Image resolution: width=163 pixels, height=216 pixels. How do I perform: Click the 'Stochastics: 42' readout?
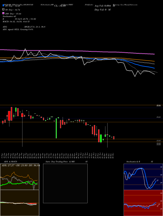point(9,16)
